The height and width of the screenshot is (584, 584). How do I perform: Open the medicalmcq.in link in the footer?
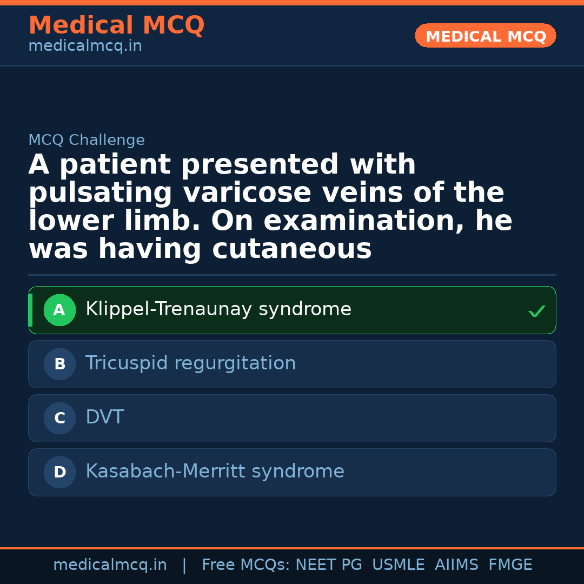110,565
